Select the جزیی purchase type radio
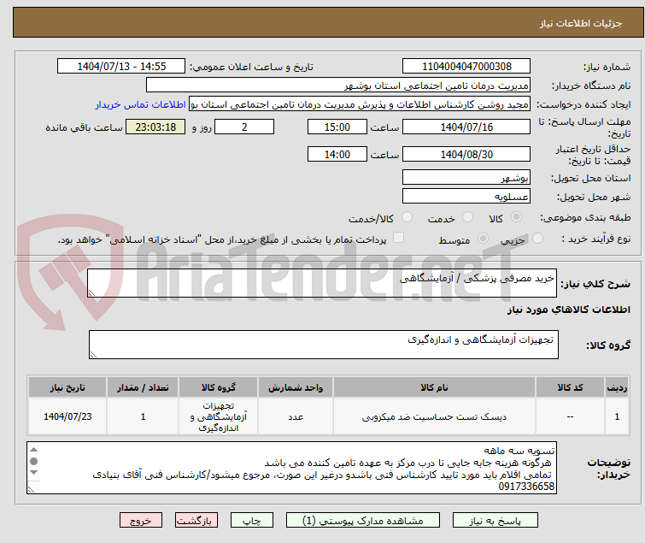Viewport: 645px width, 543px height. [537, 239]
